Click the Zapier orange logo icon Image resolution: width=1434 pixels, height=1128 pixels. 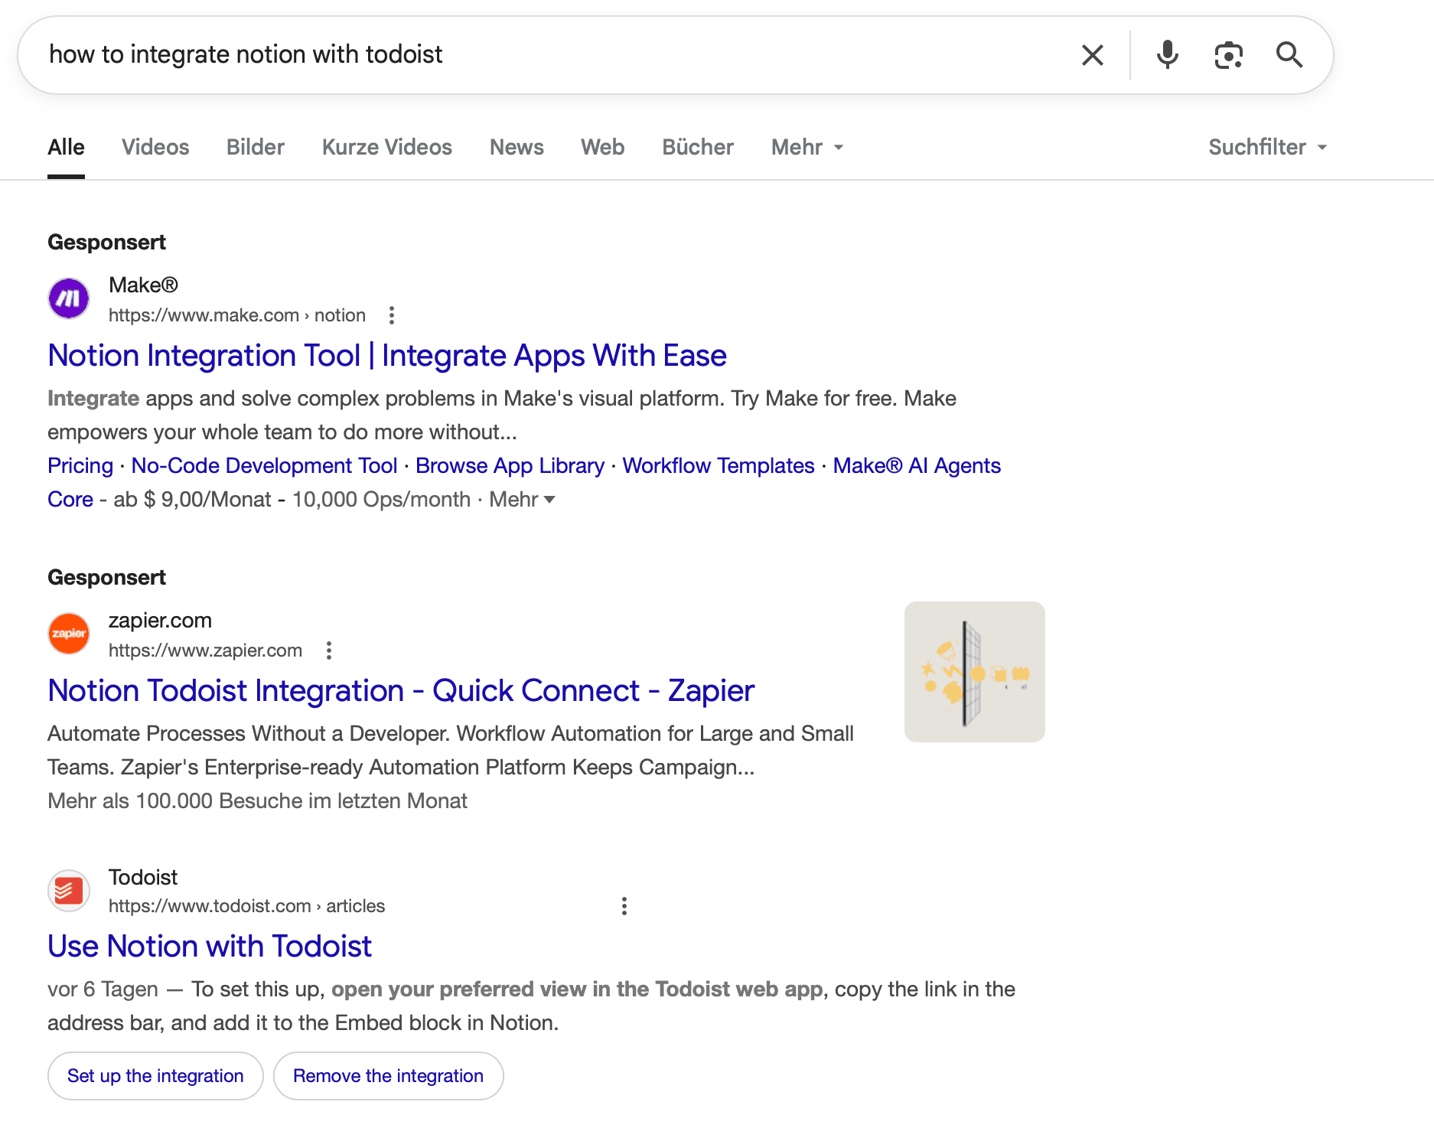pyautogui.click(x=69, y=634)
